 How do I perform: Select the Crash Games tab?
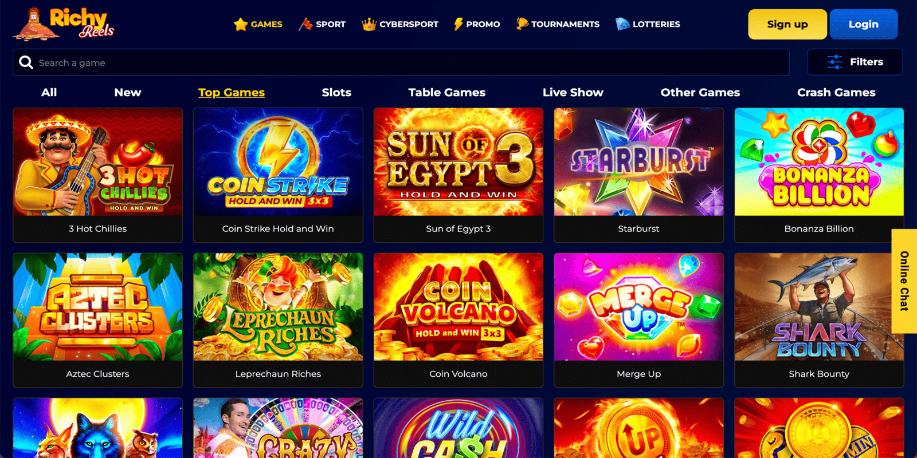click(836, 92)
